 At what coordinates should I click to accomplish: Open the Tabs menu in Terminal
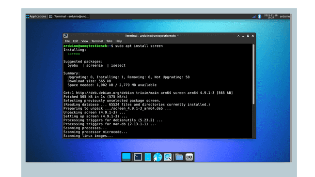point(110,41)
